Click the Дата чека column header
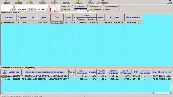The image size is (173, 97). tap(115, 17)
